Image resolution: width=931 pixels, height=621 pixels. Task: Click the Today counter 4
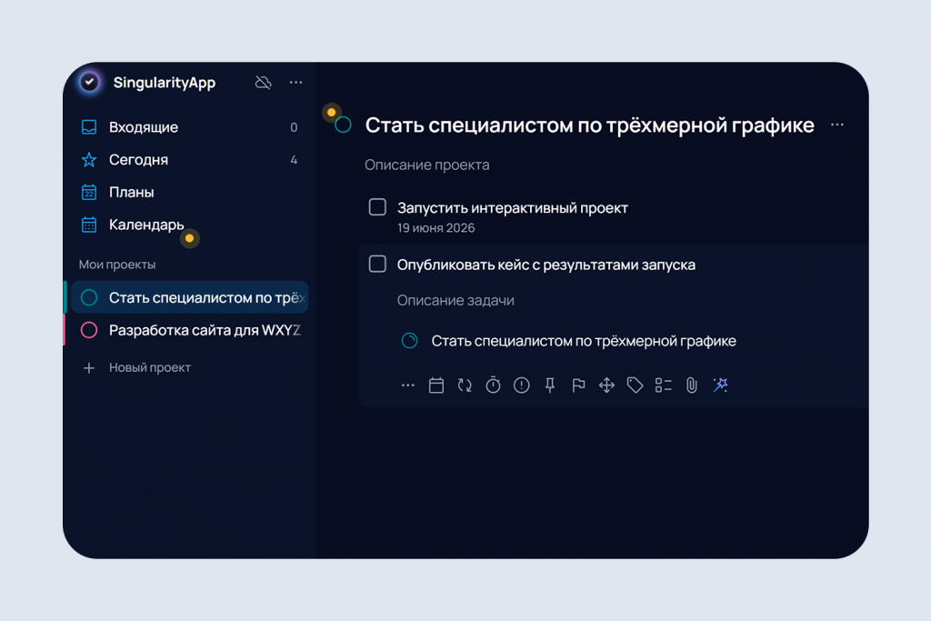pos(294,160)
